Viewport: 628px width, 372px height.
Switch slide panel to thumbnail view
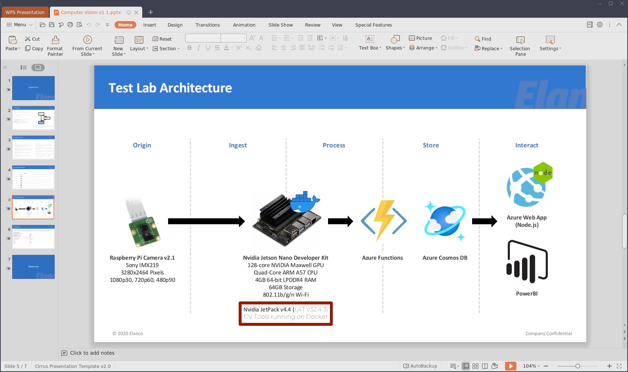38,67
